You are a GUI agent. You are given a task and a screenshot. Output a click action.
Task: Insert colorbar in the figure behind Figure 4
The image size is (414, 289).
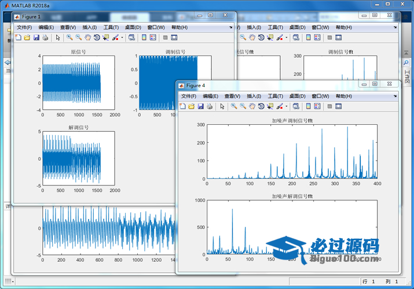pyautogui.click(x=309, y=38)
